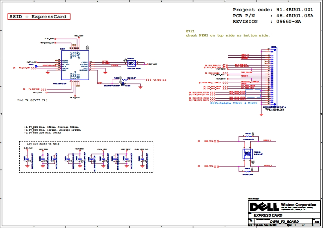325x251 pixels.
Task: Click the blue test point left of chip
Action: coord(36,66)
